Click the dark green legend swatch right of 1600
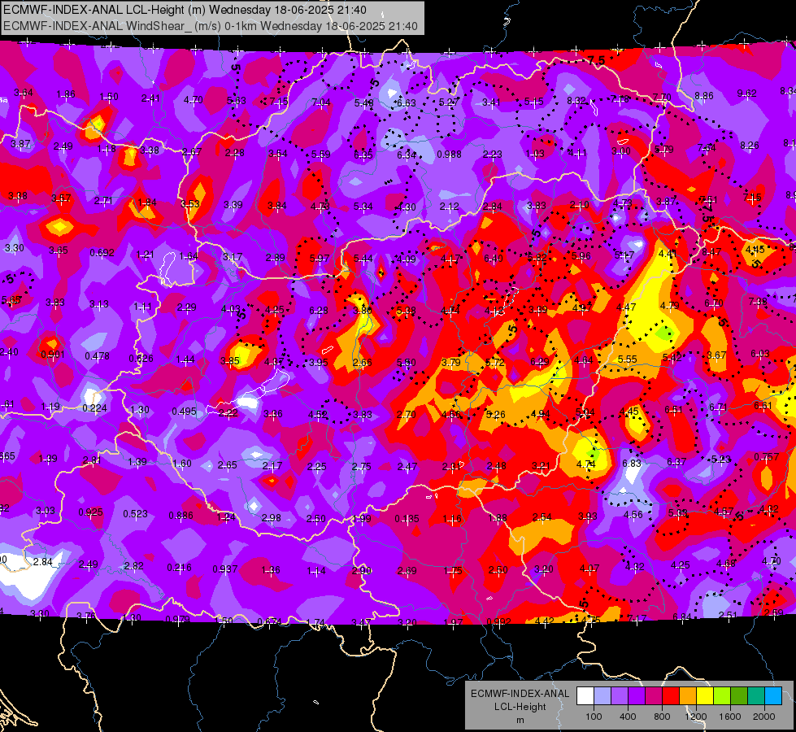 click(x=738, y=695)
